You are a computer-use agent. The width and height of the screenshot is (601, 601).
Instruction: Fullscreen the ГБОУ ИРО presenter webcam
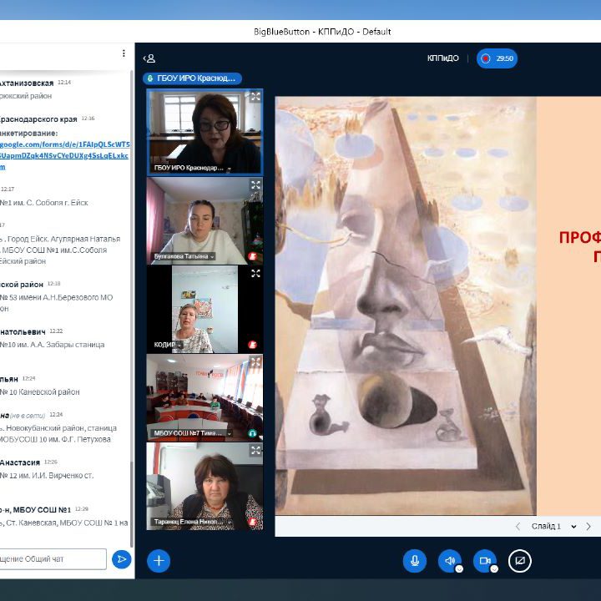coord(255,97)
